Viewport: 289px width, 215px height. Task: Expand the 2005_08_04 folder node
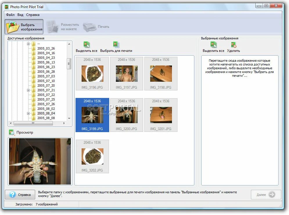28,113
